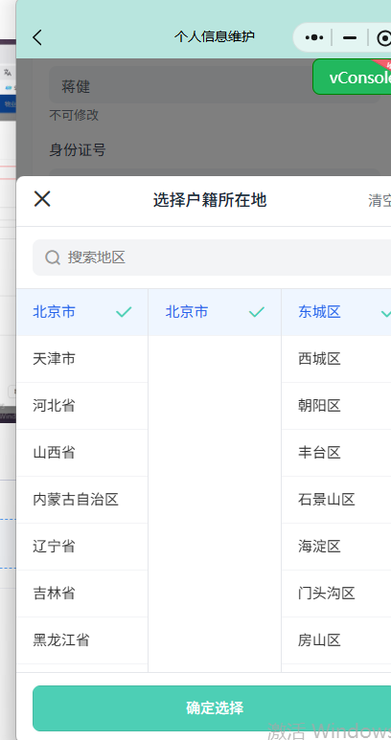Confirm with the 确定选择 button

coord(212,707)
